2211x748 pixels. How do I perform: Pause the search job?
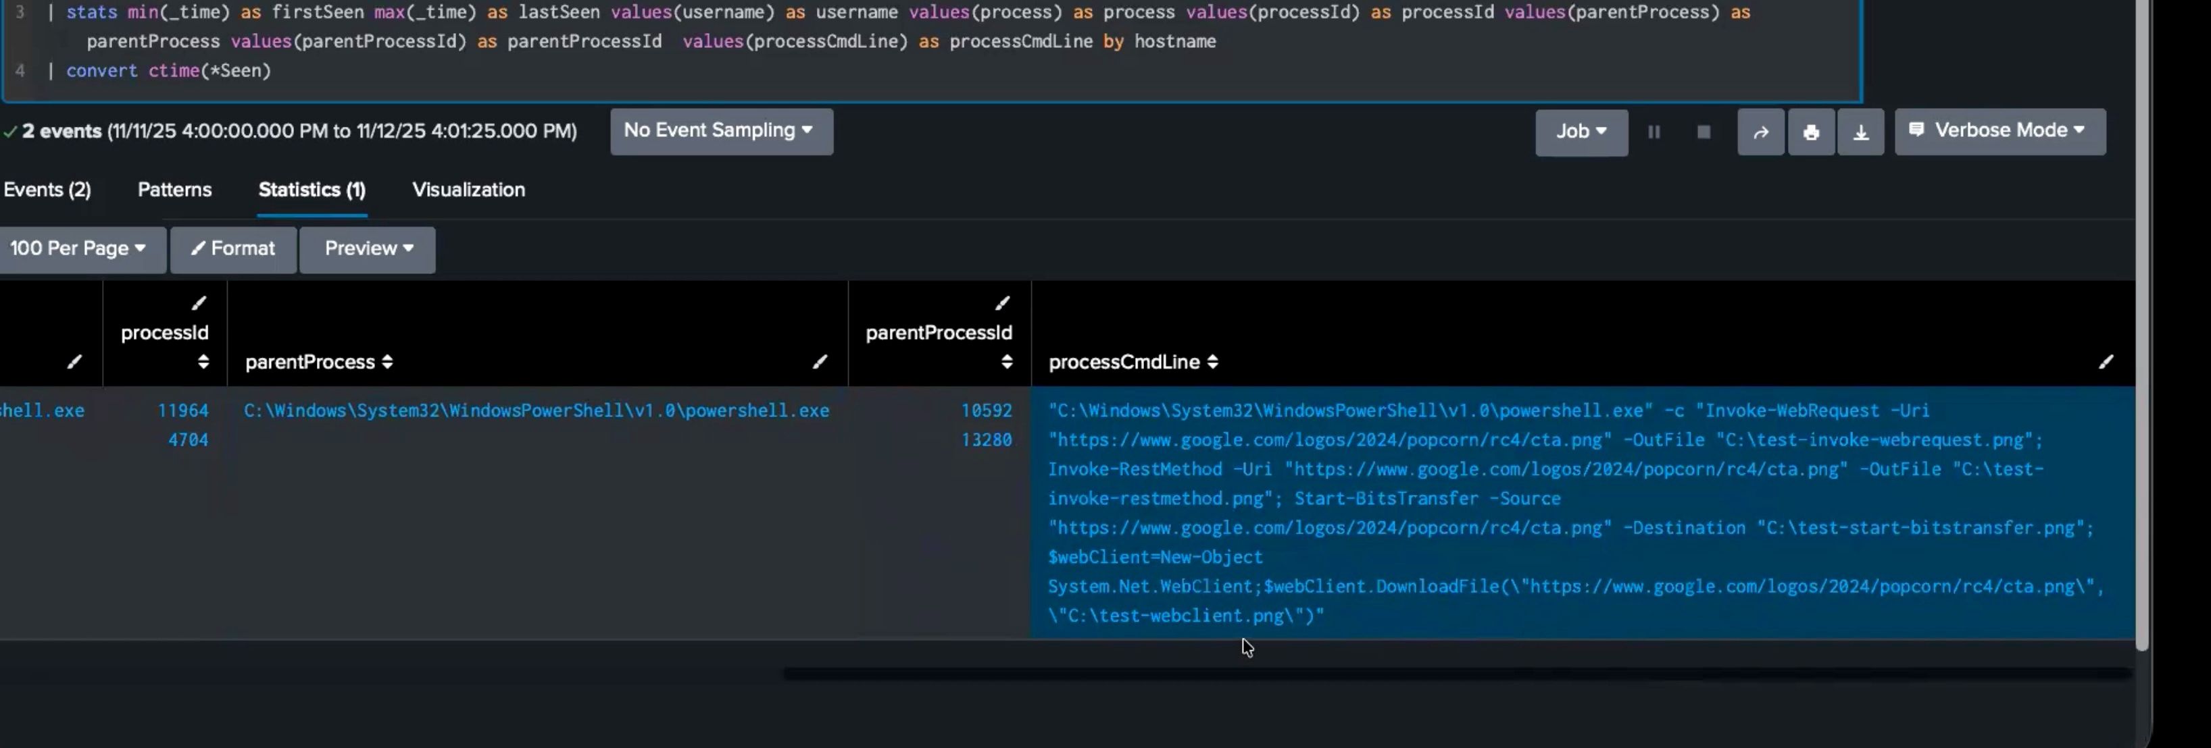(x=1654, y=132)
